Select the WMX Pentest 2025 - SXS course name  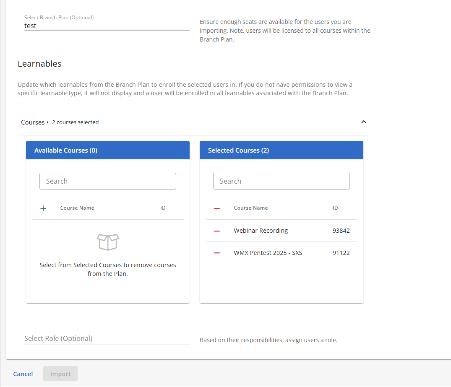(268, 253)
